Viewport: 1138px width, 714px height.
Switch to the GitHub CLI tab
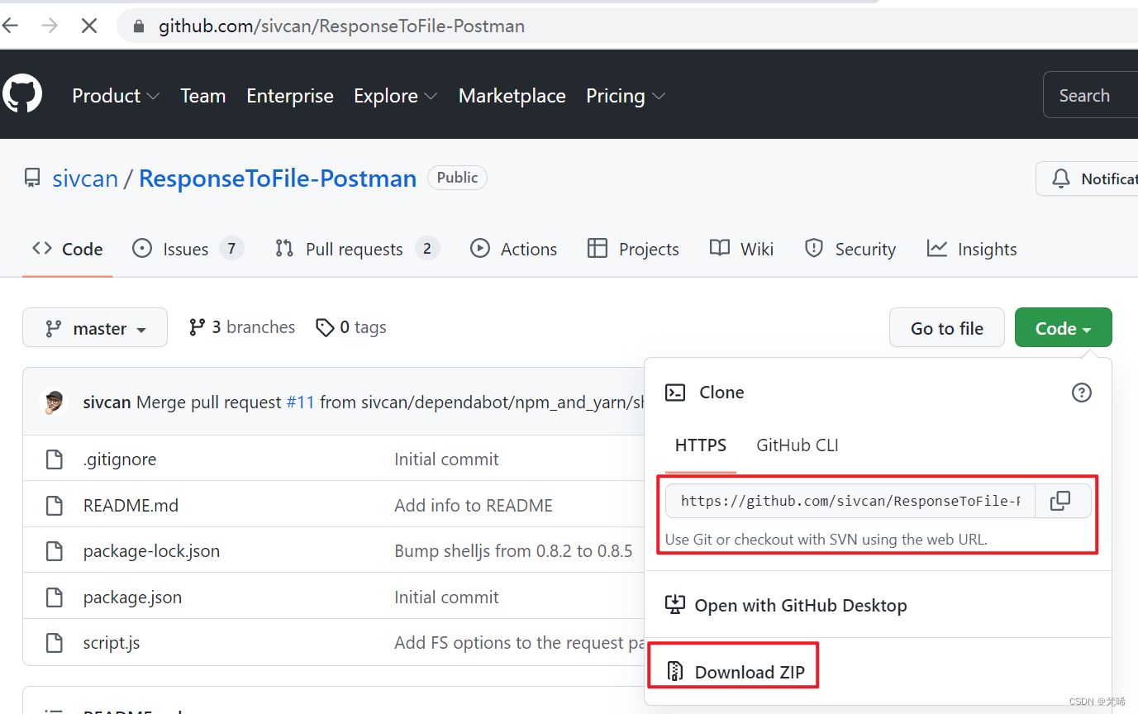coord(798,445)
